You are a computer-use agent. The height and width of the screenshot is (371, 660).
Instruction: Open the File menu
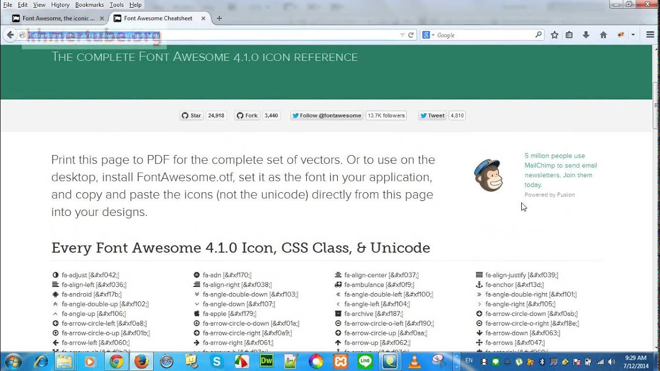[8, 5]
